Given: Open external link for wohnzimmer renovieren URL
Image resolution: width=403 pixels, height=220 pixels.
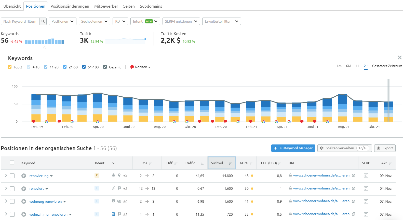Looking at the screenshot, I should pyautogui.click(x=353, y=214).
